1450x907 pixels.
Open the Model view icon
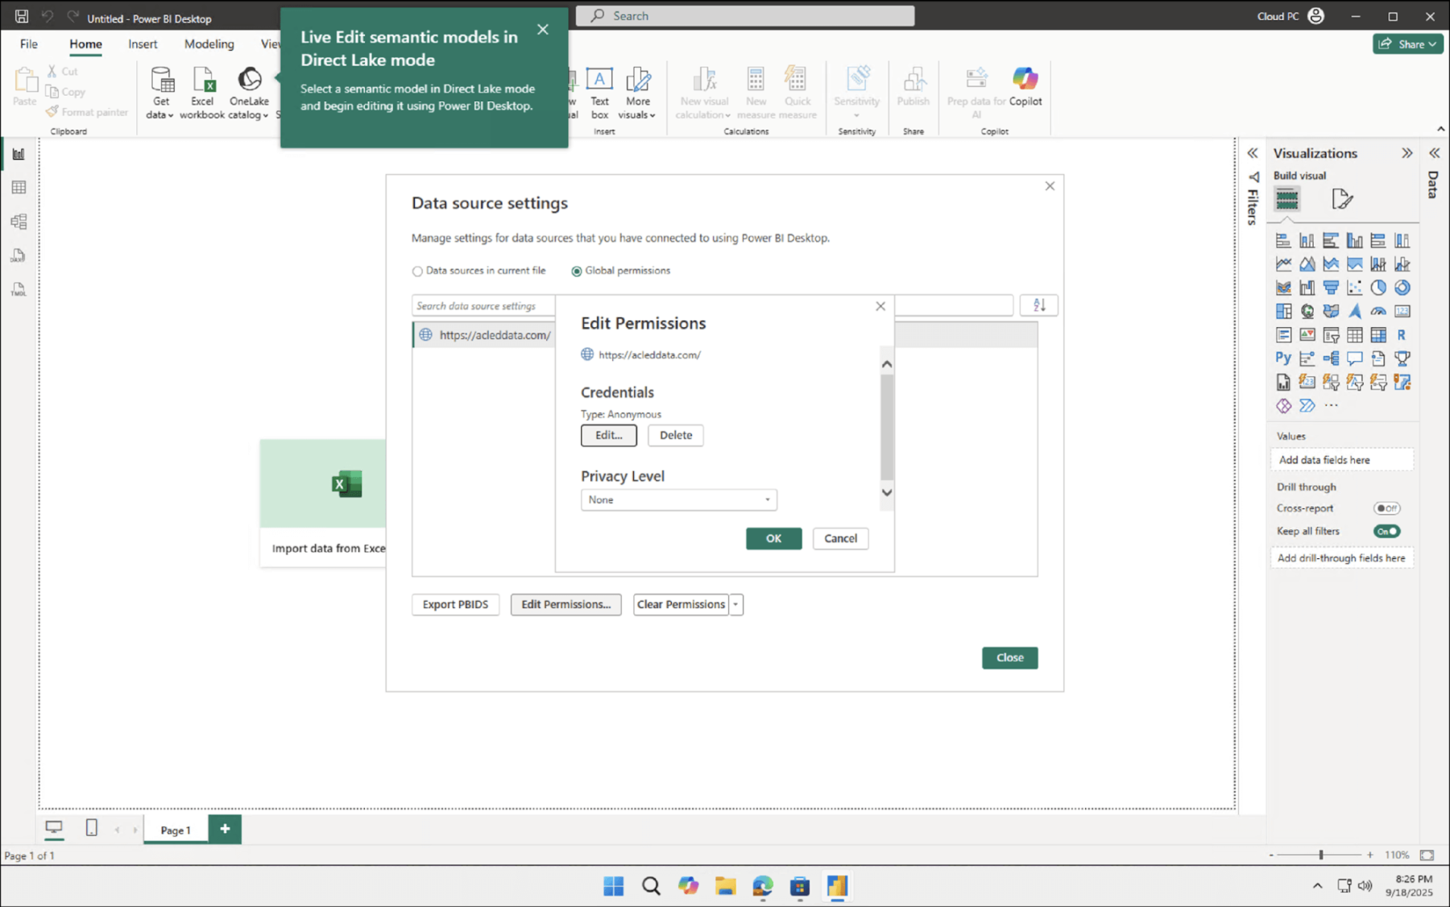click(x=19, y=222)
